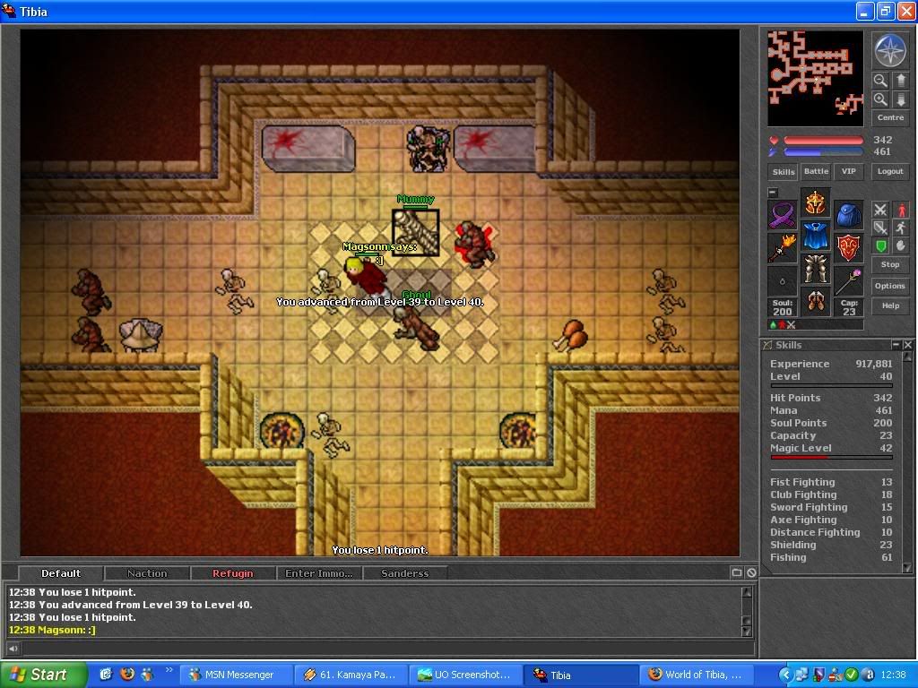918x688 pixels.
Task: Open the Options button
Action: [890, 286]
